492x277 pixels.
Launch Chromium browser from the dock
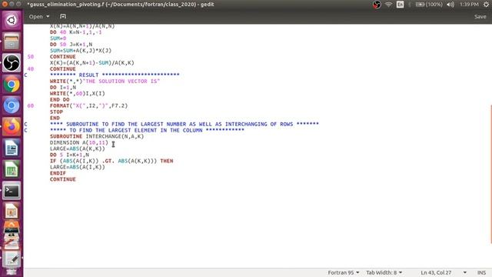pos(12,105)
